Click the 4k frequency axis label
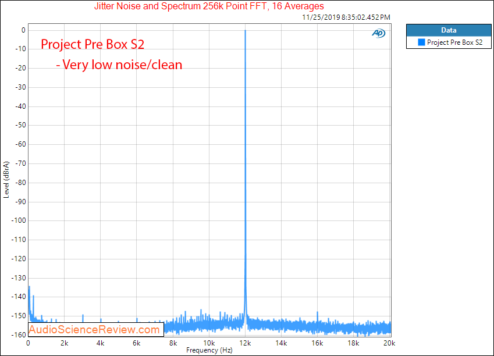The width and height of the screenshot is (494, 356). [101, 343]
